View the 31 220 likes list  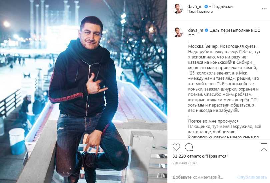pyautogui.click(x=200, y=156)
